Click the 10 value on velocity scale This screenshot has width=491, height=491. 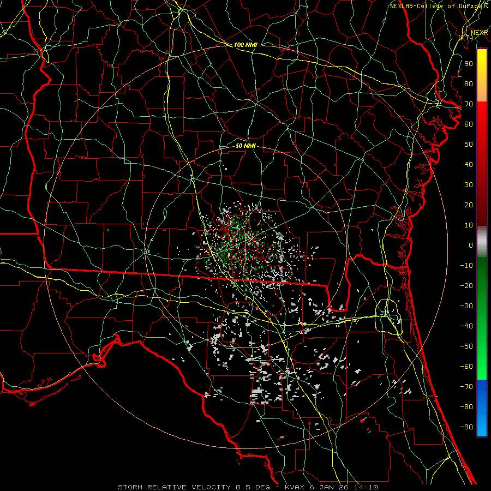(x=469, y=225)
